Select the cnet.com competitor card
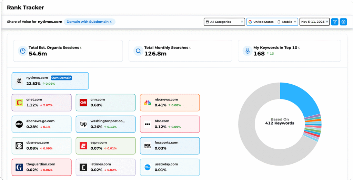 [x=41, y=103]
